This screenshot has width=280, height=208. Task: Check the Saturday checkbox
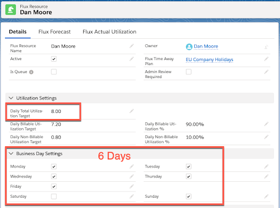click(54, 197)
